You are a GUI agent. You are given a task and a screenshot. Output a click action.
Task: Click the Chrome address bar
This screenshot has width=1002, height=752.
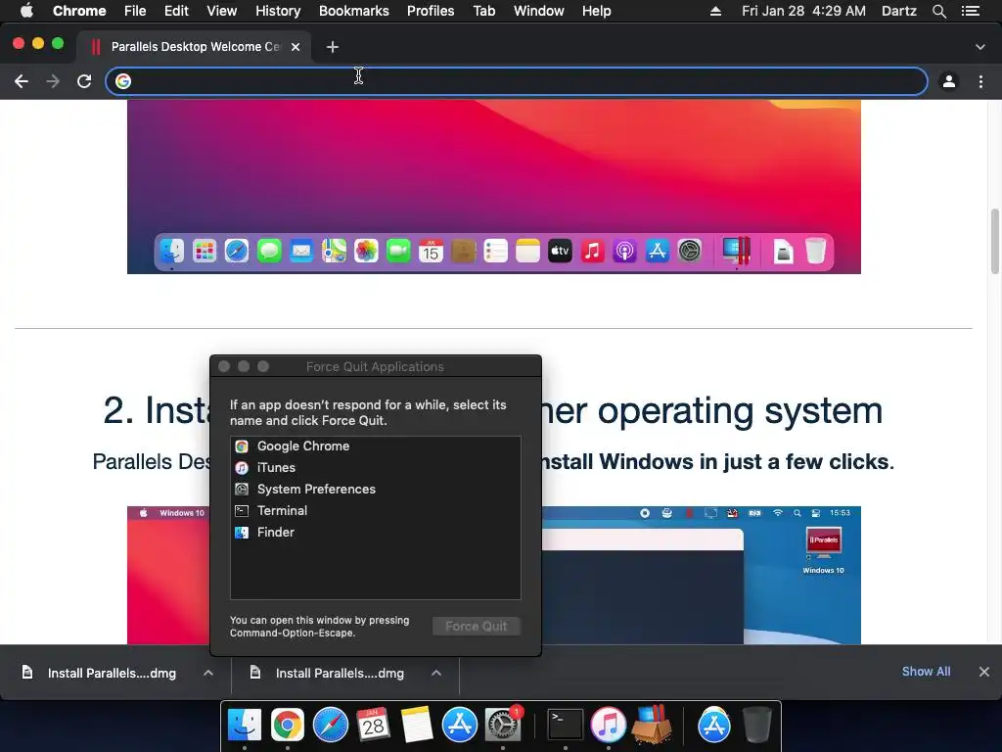(517, 81)
